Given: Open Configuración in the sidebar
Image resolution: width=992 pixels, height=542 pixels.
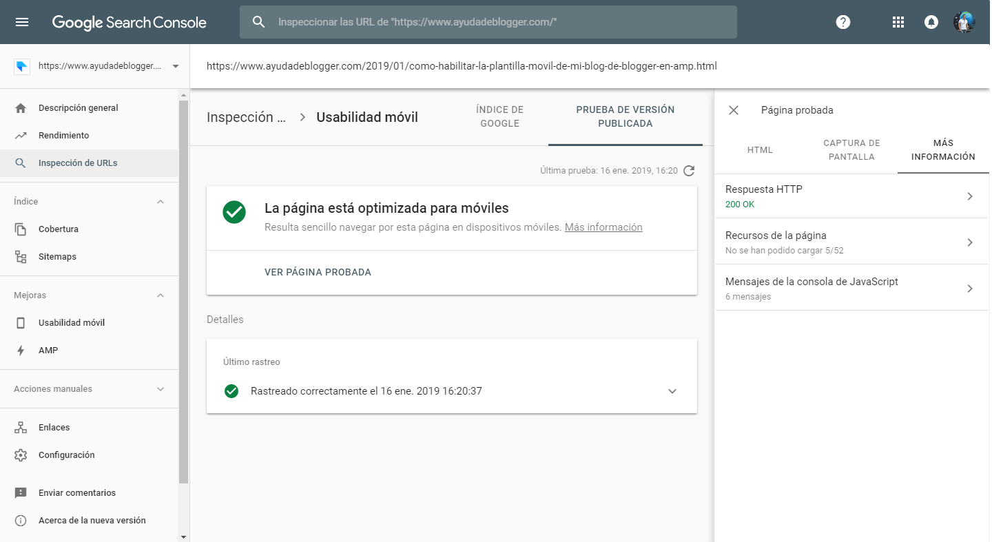Looking at the screenshot, I should 90,455.
